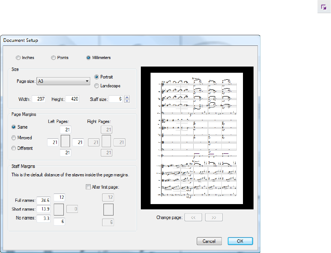The image size is (331, 253).
Task: Click the No names field showing 3.3
Action: click(x=44, y=218)
